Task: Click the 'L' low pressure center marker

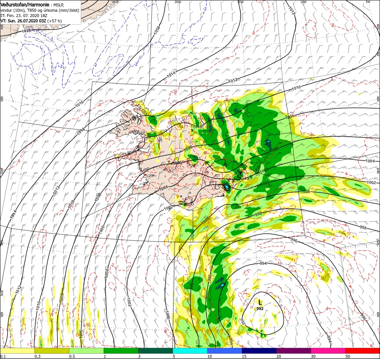Action: 260,302
